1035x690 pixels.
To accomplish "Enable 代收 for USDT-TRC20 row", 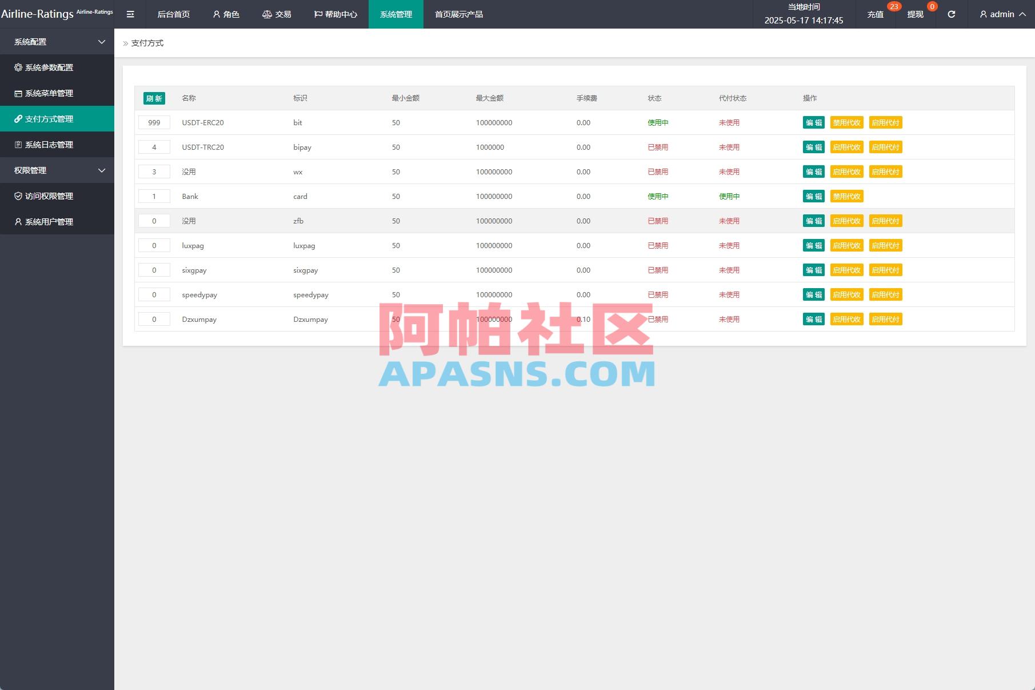I will coord(846,147).
